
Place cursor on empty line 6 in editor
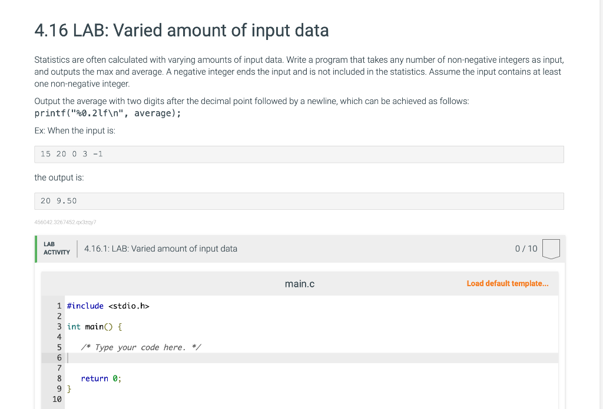pos(312,358)
